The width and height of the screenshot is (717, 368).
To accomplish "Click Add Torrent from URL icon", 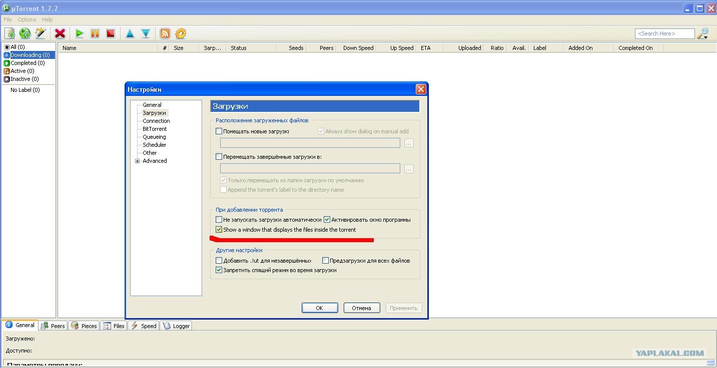I will [25, 33].
